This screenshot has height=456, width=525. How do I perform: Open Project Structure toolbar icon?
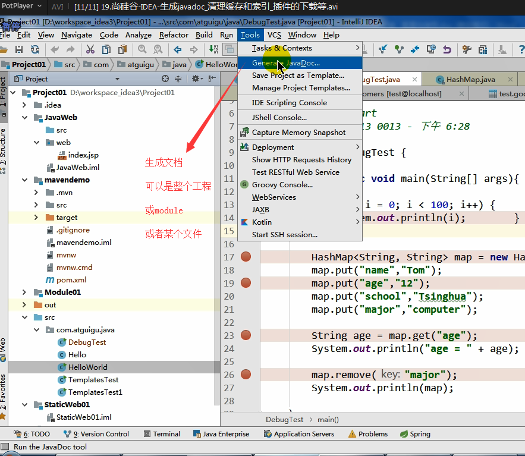click(483, 49)
